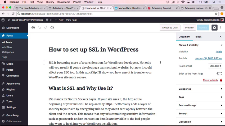Click the Add block plus icon
Viewport: 225px width, 126px height.
tap(33, 28)
